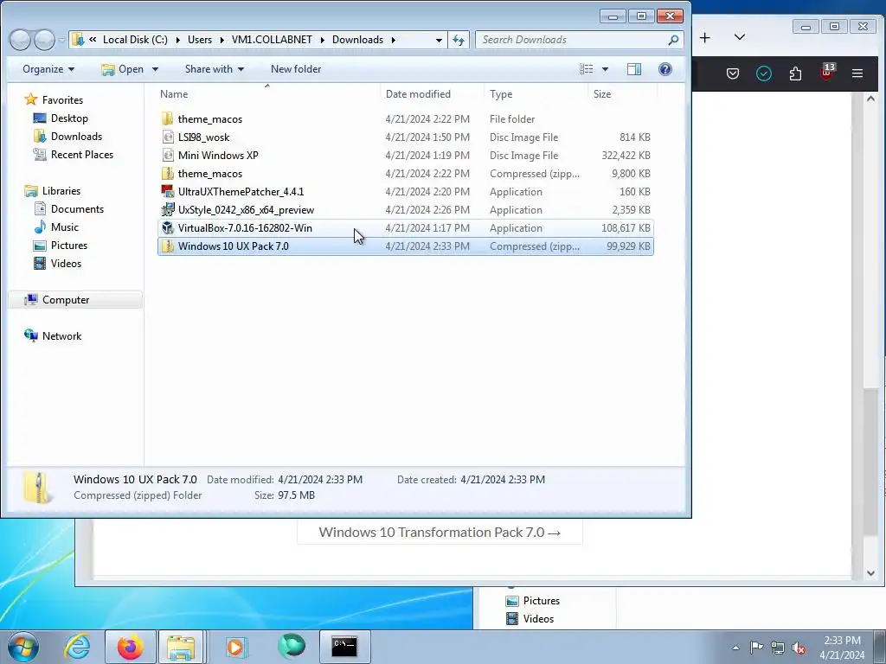Select the UltraUXThemePatcher_4.4.1 application icon
This screenshot has width=886, height=664.
167,191
